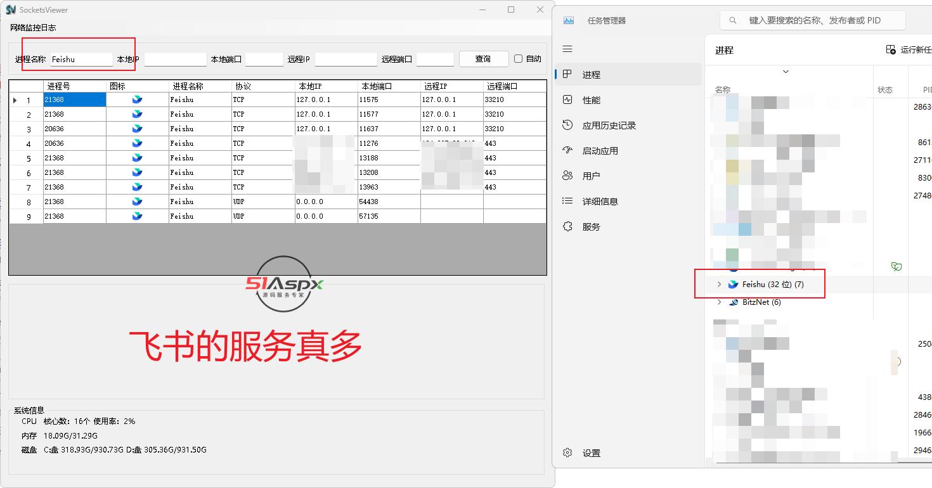Open the 用户 tab in Task Manager

click(629, 176)
